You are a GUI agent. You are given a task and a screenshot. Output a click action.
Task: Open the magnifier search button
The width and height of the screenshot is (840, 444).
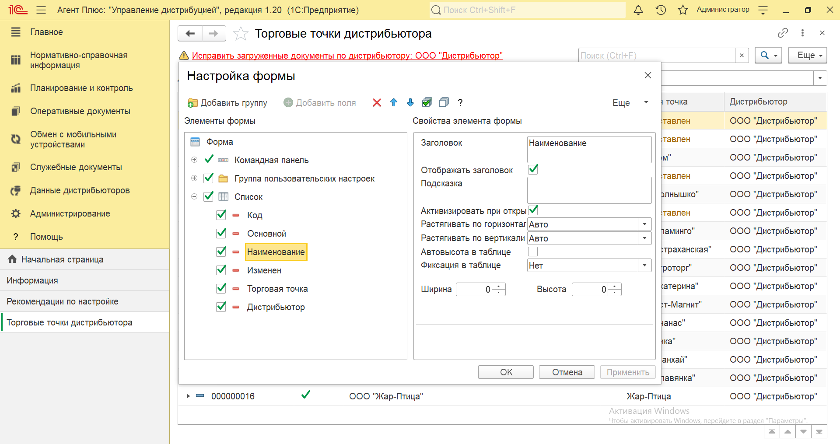(768, 56)
